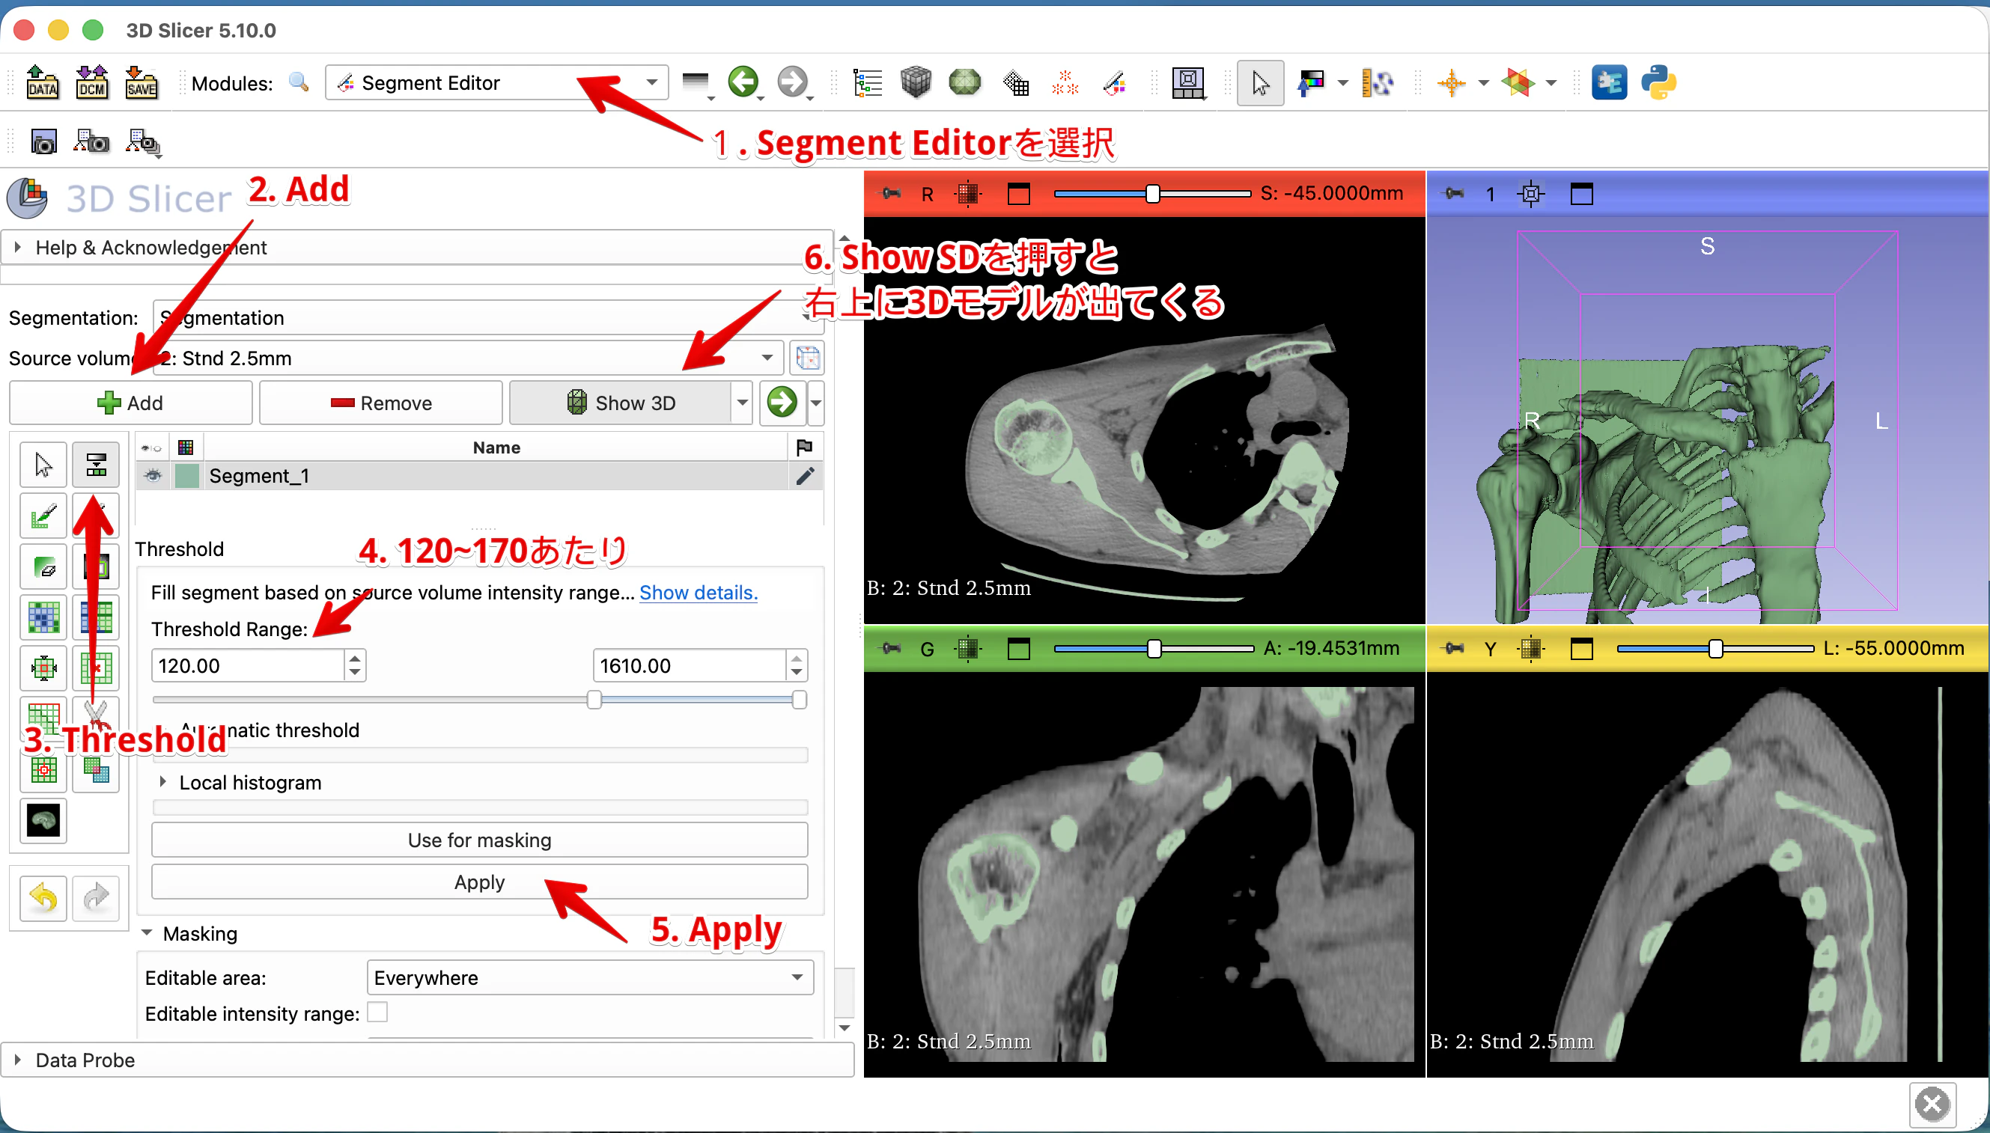Select the Logical operators effect icon
This screenshot has width=1990, height=1133.
click(96, 769)
